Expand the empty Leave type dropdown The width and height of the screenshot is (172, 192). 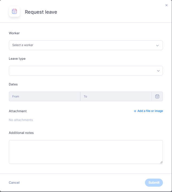[x=86, y=71]
